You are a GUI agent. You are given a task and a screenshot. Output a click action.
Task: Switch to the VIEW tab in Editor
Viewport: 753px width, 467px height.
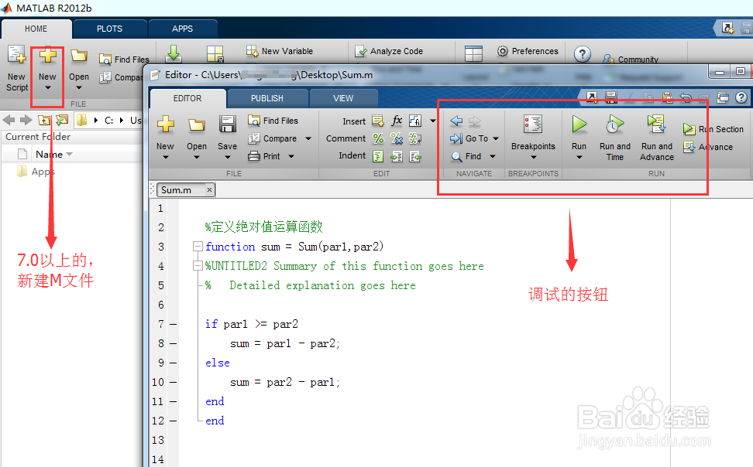(343, 98)
